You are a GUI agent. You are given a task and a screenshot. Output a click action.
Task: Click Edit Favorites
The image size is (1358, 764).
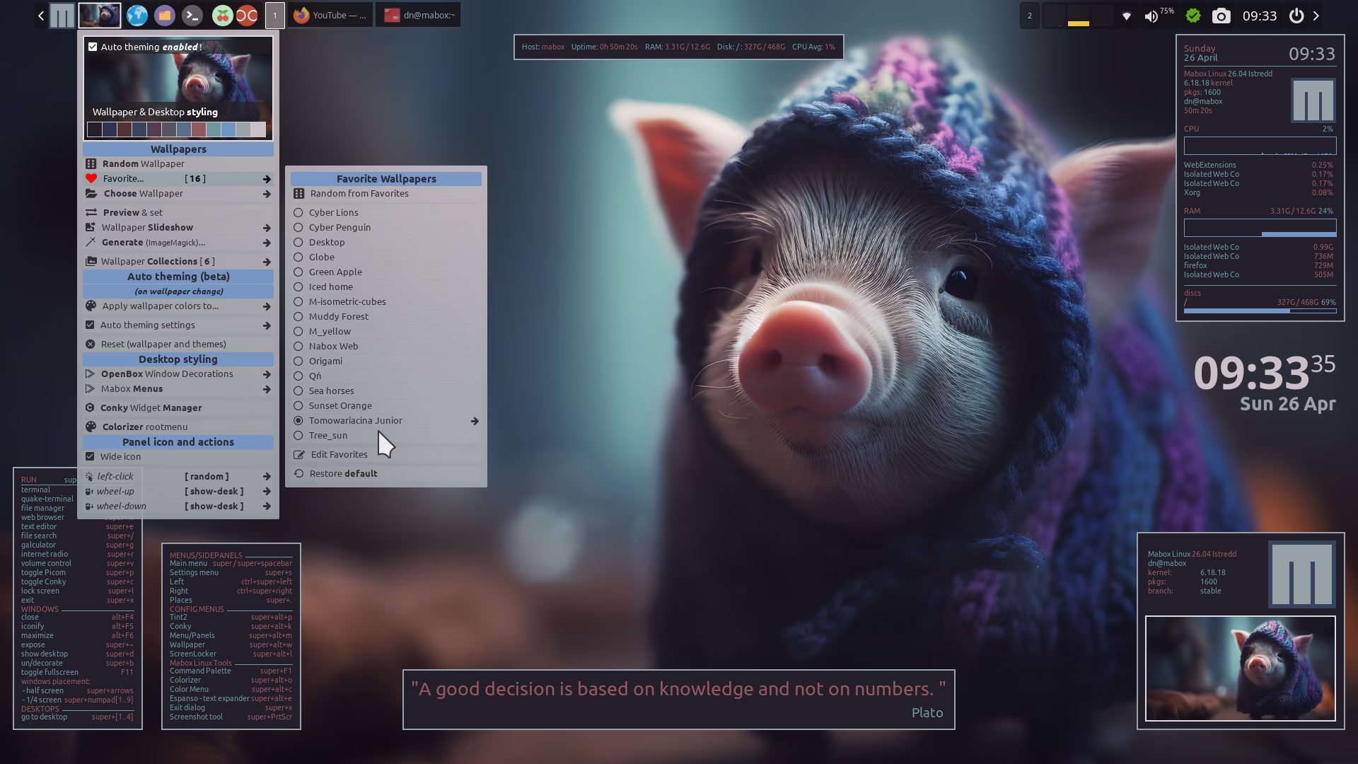tap(339, 454)
